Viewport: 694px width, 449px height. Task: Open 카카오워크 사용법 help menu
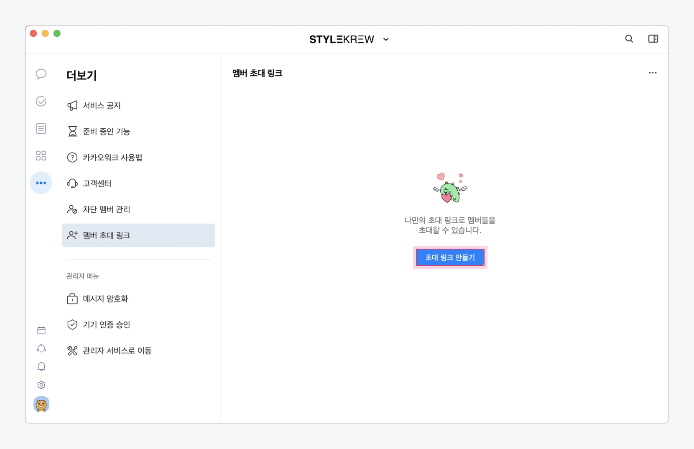tap(112, 157)
